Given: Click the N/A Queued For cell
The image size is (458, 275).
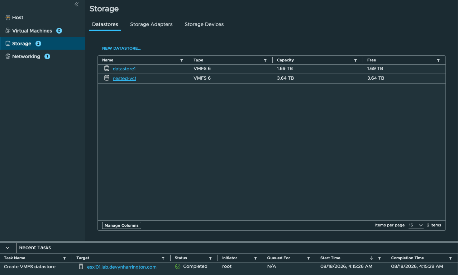Looking at the screenshot, I should click(272, 266).
